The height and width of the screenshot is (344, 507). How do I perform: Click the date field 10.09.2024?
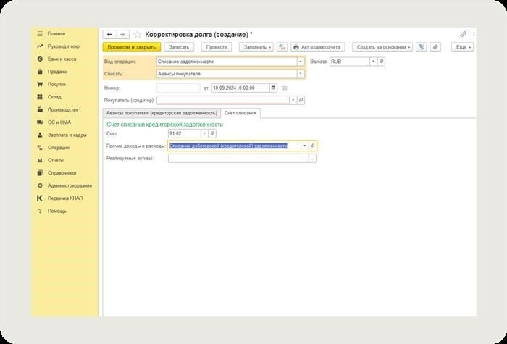point(240,88)
